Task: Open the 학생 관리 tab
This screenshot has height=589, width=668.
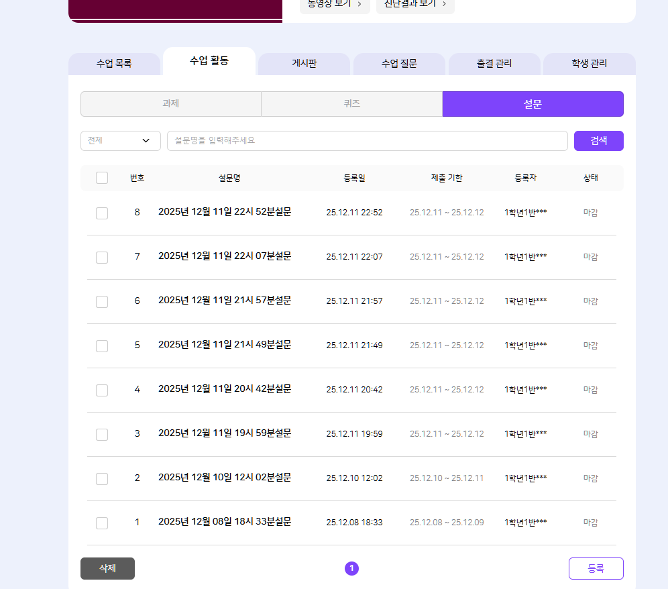Action: pos(589,64)
